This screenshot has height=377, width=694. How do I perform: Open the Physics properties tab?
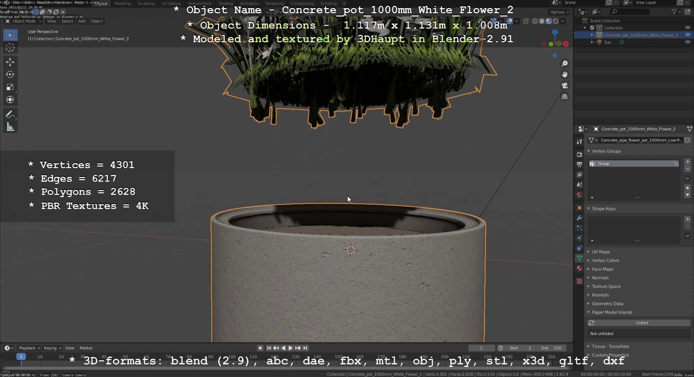579,238
